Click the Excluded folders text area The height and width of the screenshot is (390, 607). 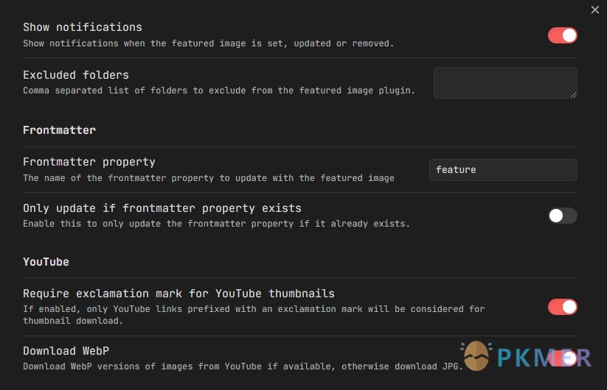click(x=505, y=82)
